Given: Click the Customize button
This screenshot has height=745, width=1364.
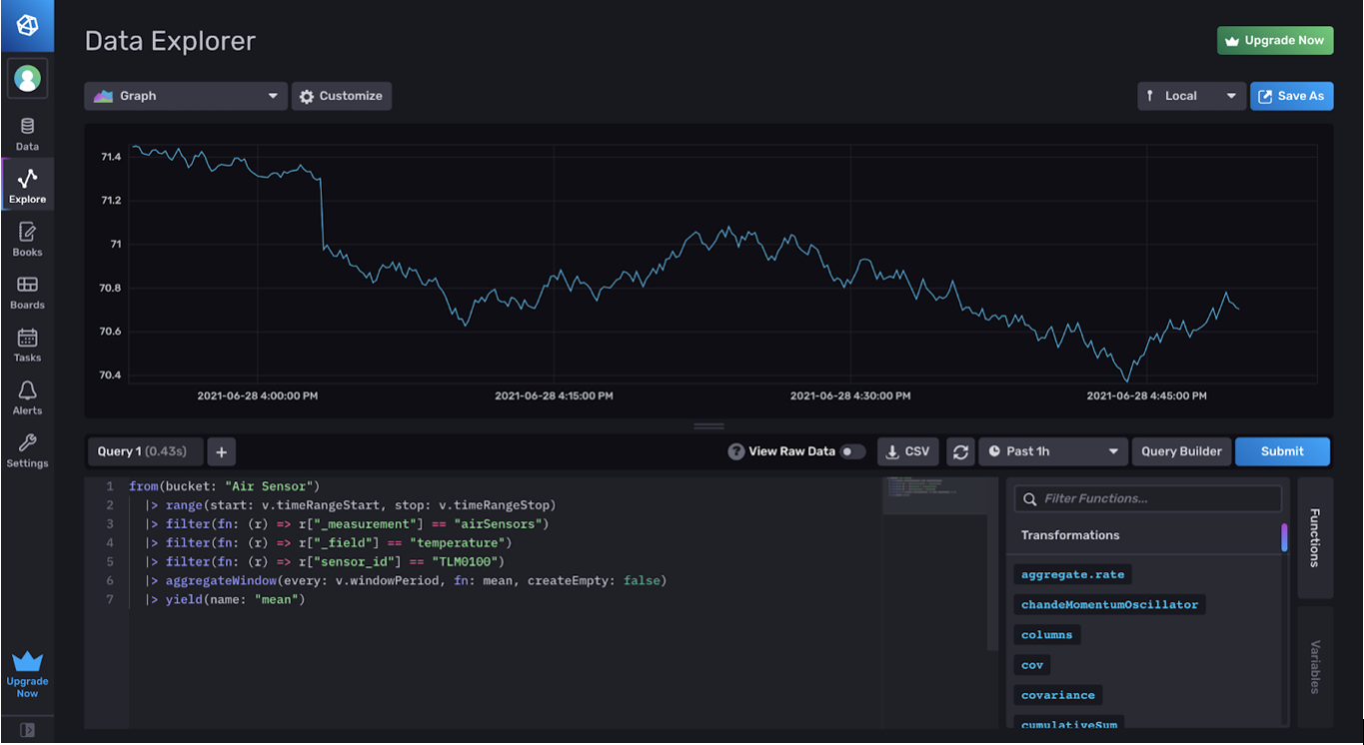Looking at the screenshot, I should point(342,96).
